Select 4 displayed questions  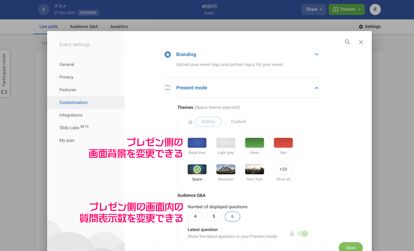click(x=195, y=216)
